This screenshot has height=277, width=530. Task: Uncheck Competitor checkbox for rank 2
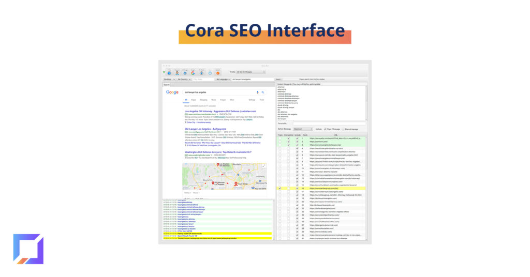point(288,142)
